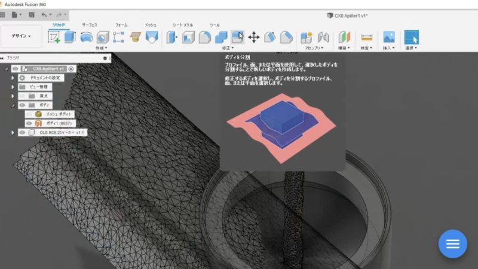Create a New Component

click(307, 37)
